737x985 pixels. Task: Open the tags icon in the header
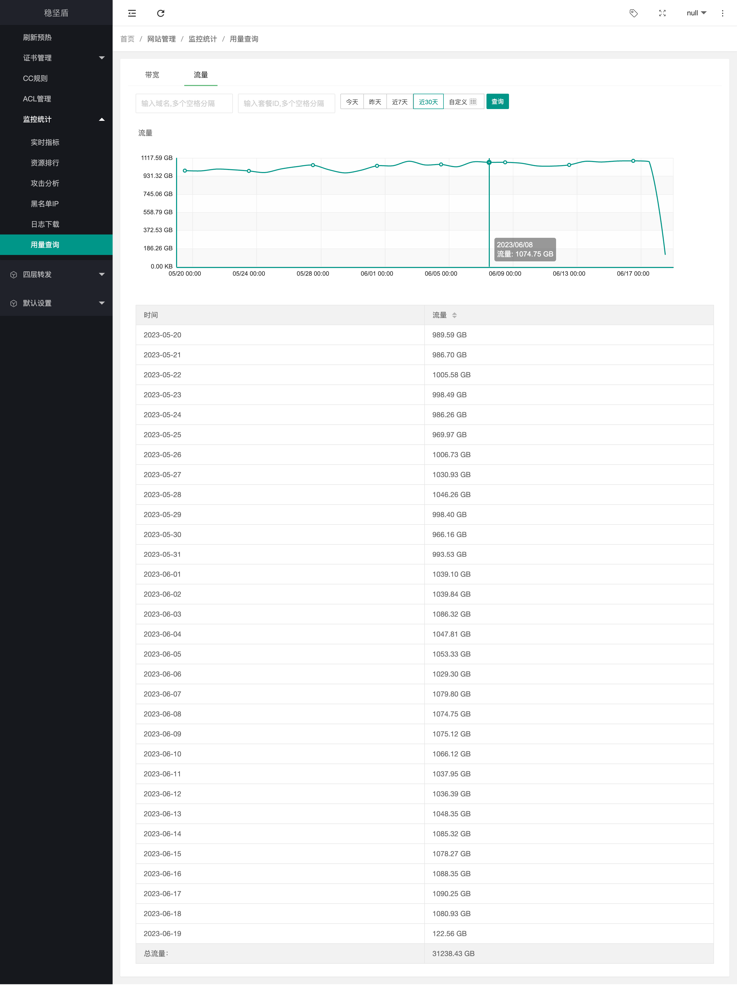[634, 13]
